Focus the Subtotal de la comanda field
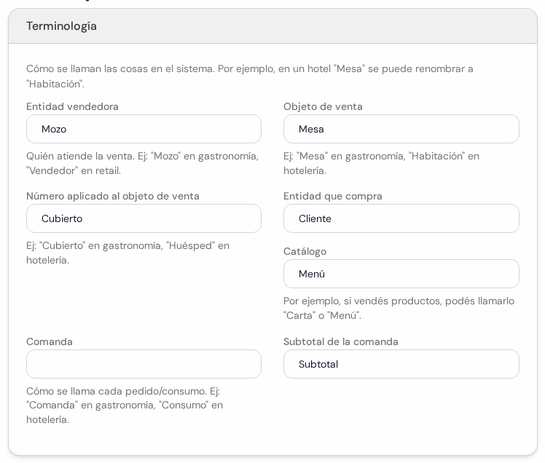 coord(401,364)
